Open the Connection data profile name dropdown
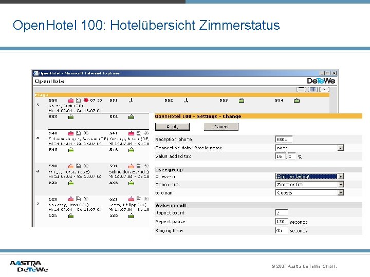Screen dimensions: 370x277 click(x=341, y=148)
